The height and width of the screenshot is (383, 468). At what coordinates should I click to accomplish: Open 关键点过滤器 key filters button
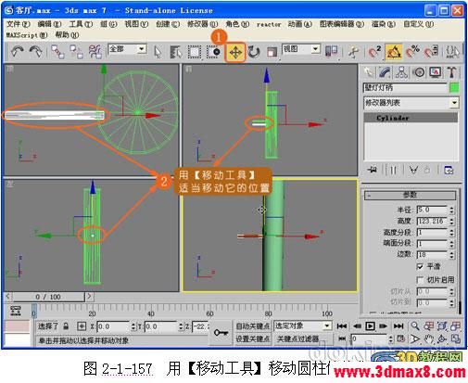coord(297,338)
